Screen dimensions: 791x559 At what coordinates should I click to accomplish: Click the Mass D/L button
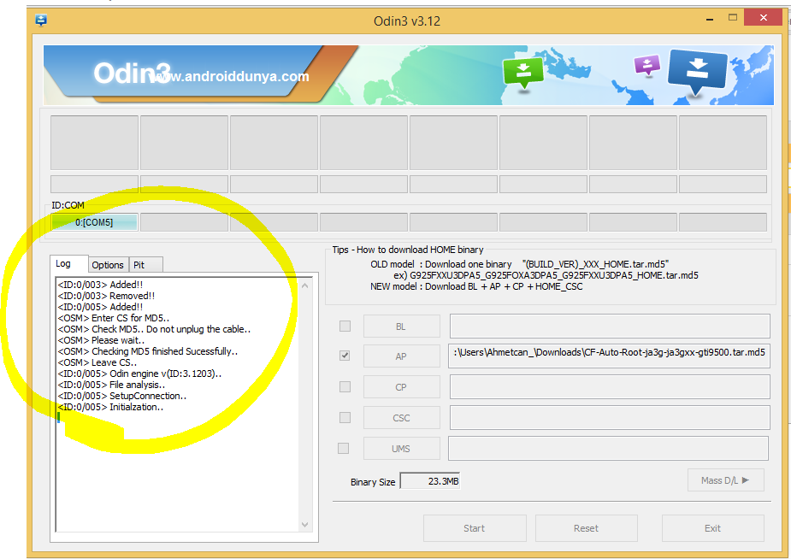point(725,480)
